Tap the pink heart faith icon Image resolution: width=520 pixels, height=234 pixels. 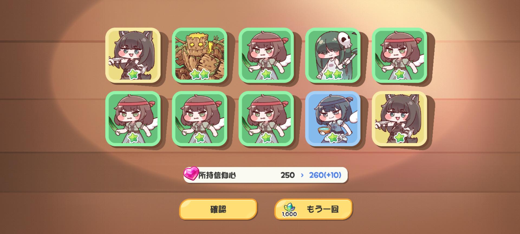tap(191, 174)
